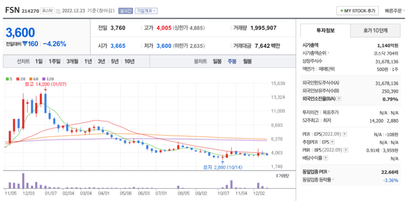Click the FSN stock name heading
Screen dimensions: 408x201
tap(13, 11)
